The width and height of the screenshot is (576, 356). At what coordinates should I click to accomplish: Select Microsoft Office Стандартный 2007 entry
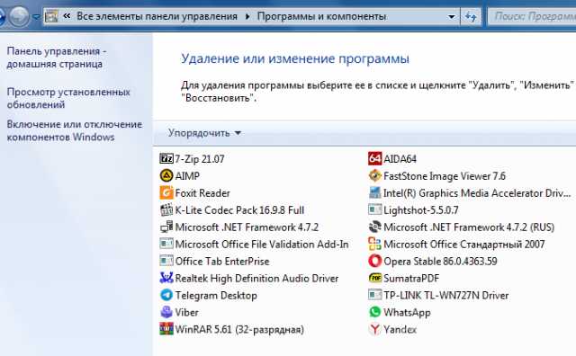456,244
